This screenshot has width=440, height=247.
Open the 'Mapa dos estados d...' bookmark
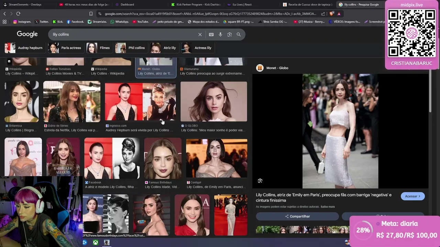click(x=203, y=22)
